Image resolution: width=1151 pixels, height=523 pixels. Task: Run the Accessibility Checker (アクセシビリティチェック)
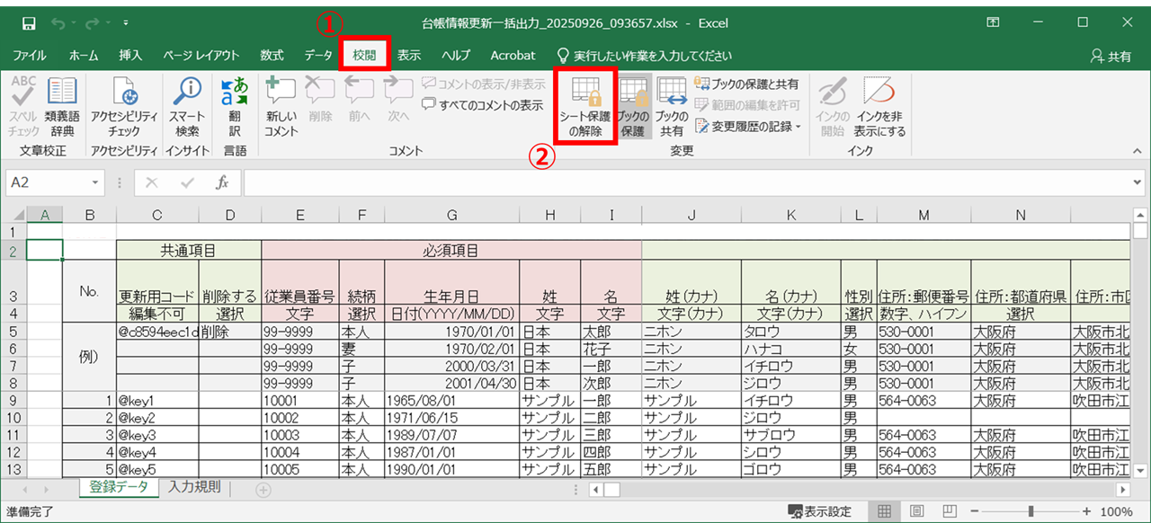coord(124,106)
